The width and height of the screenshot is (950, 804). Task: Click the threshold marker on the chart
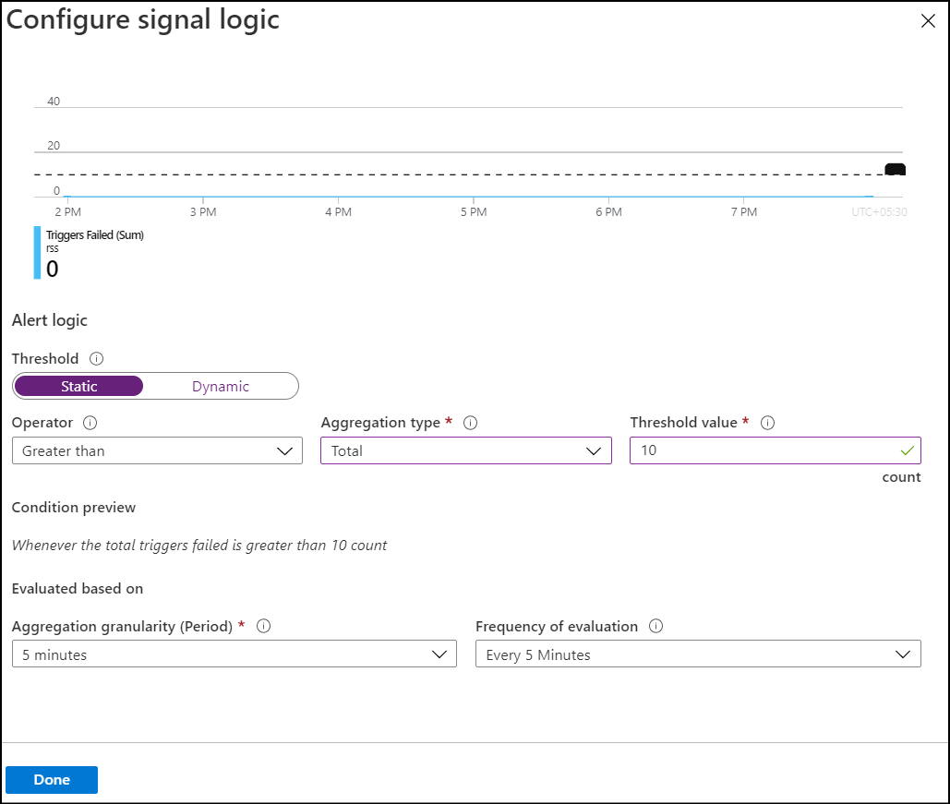pos(895,170)
